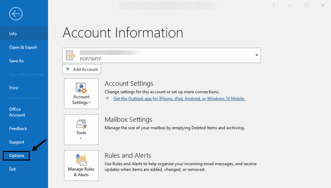This screenshot has width=331, height=188.
Task: Close the Outlook window
Action: click(x=323, y=5)
